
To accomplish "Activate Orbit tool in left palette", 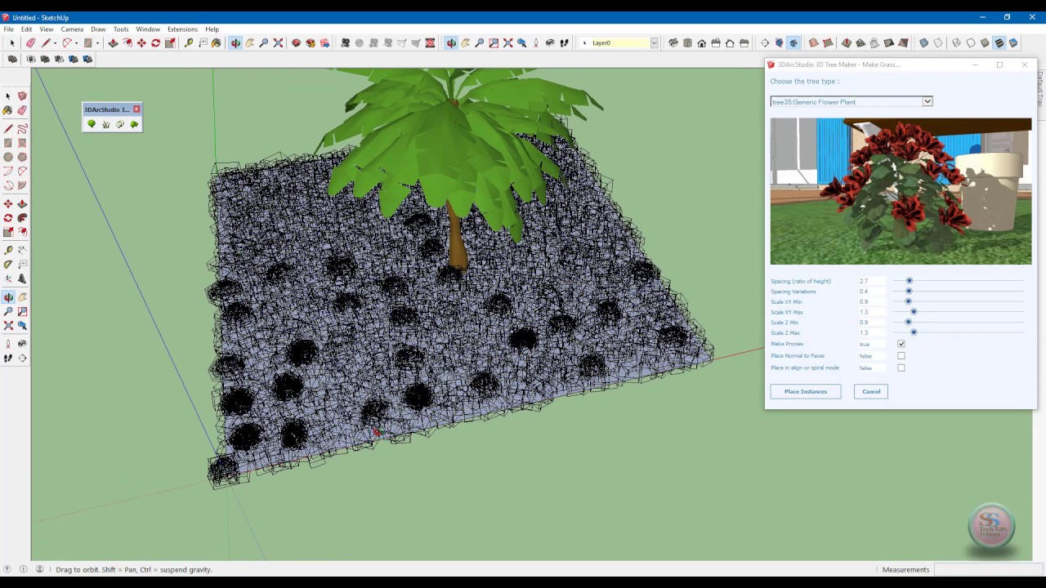I will coord(8,297).
